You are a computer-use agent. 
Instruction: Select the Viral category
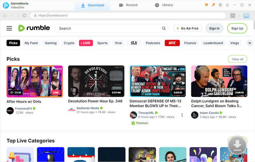pos(118,43)
